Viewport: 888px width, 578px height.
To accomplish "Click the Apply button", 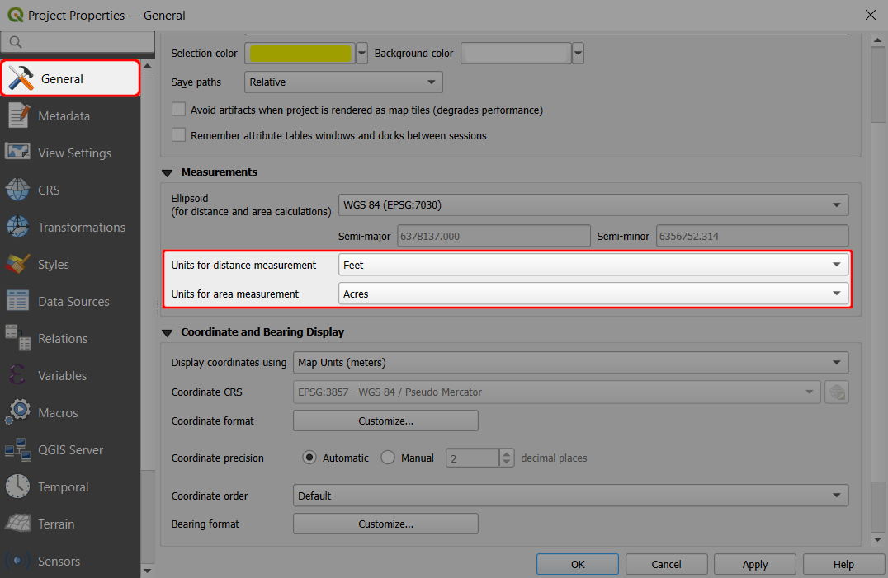I will [x=755, y=564].
